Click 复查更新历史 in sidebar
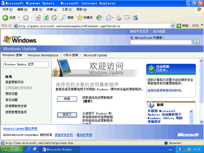Screen dimensions: 204x153 click(14, 82)
